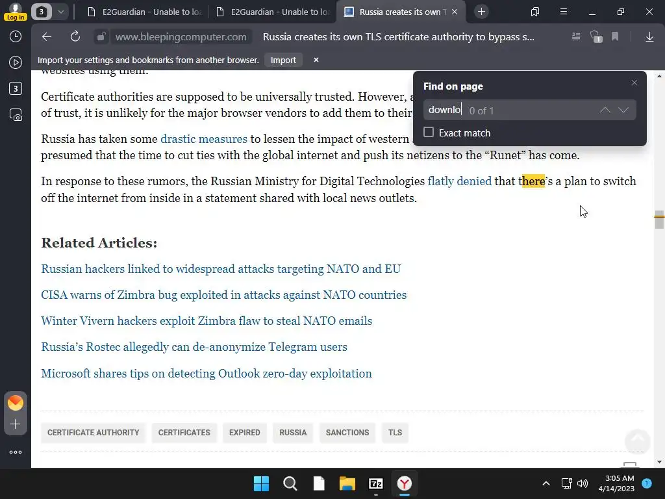Open the blank document taskbar icon
The width and height of the screenshot is (665, 499).
click(319, 483)
